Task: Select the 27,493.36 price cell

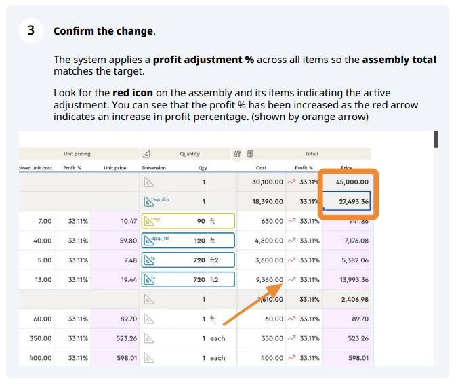Action: 347,201
